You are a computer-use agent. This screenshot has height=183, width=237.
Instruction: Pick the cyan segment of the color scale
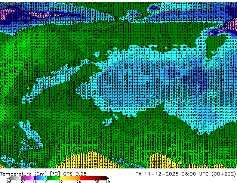click(x=45, y=178)
